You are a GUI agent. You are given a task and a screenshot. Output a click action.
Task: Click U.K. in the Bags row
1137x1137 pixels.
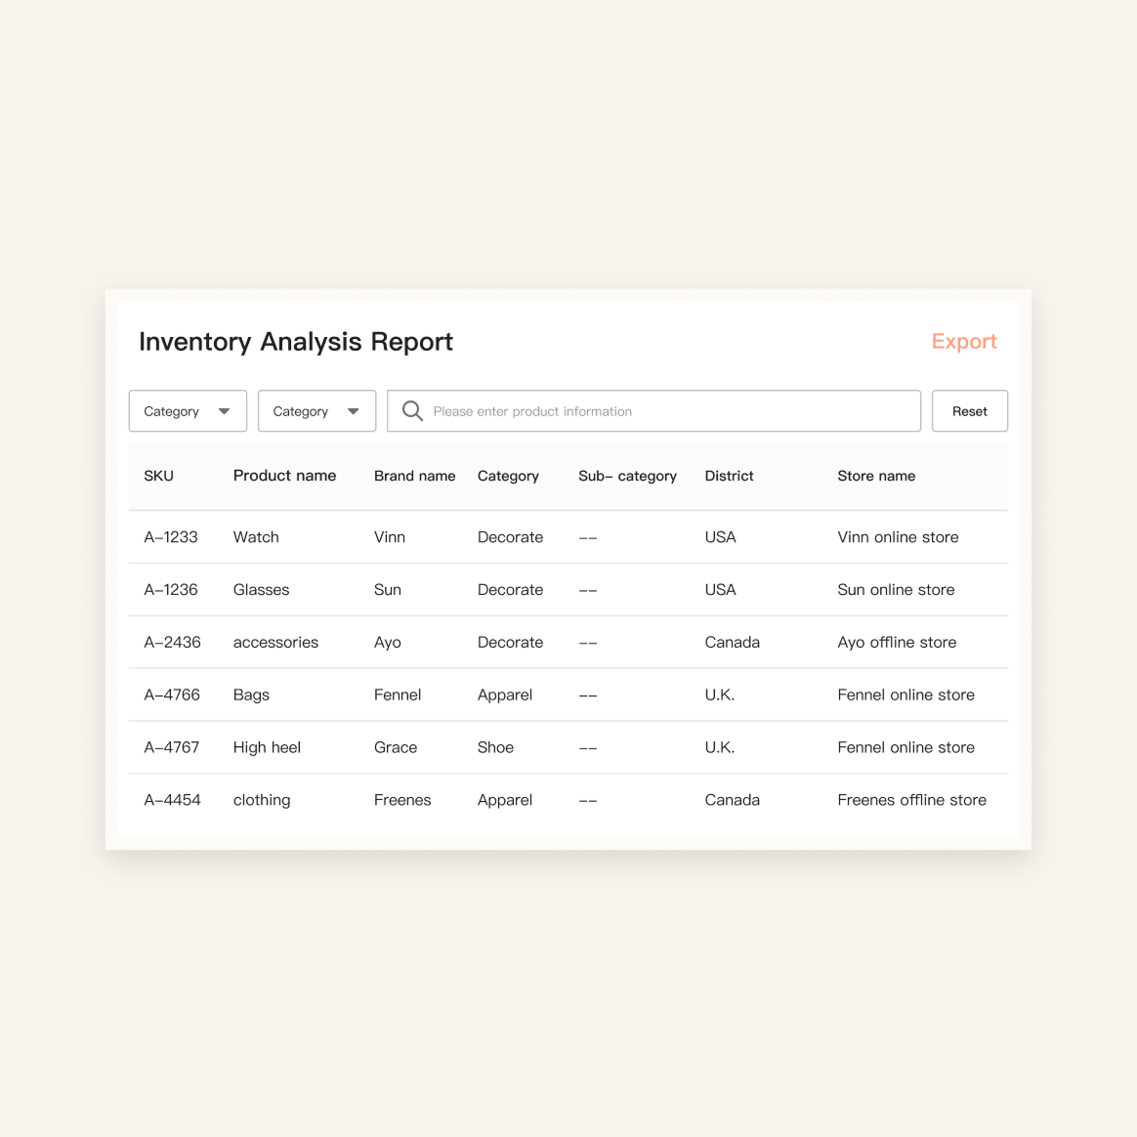point(719,695)
